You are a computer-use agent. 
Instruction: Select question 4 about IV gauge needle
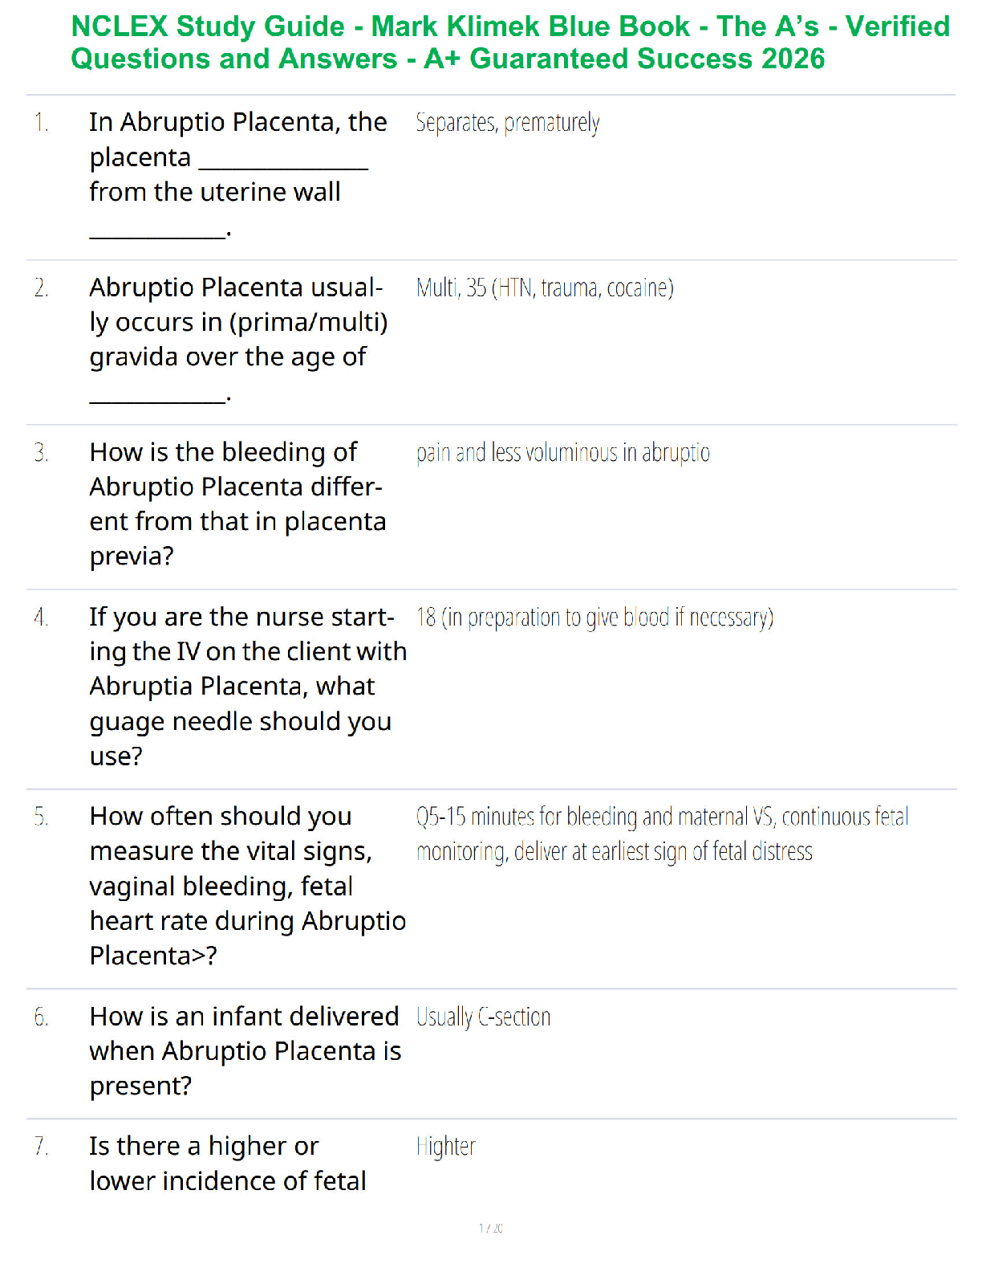tap(248, 687)
